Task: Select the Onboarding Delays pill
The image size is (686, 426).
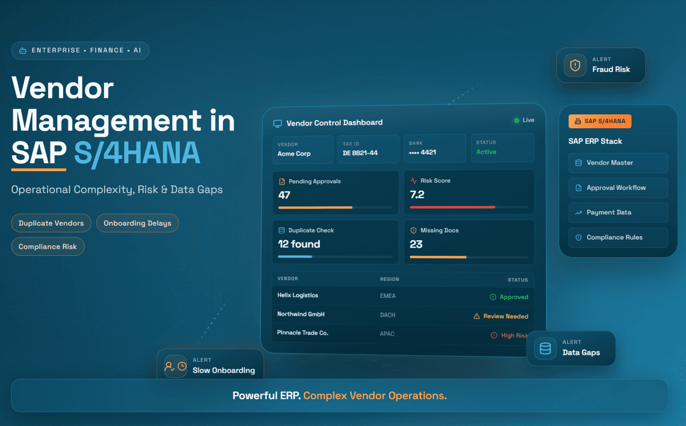Action: 138,223
